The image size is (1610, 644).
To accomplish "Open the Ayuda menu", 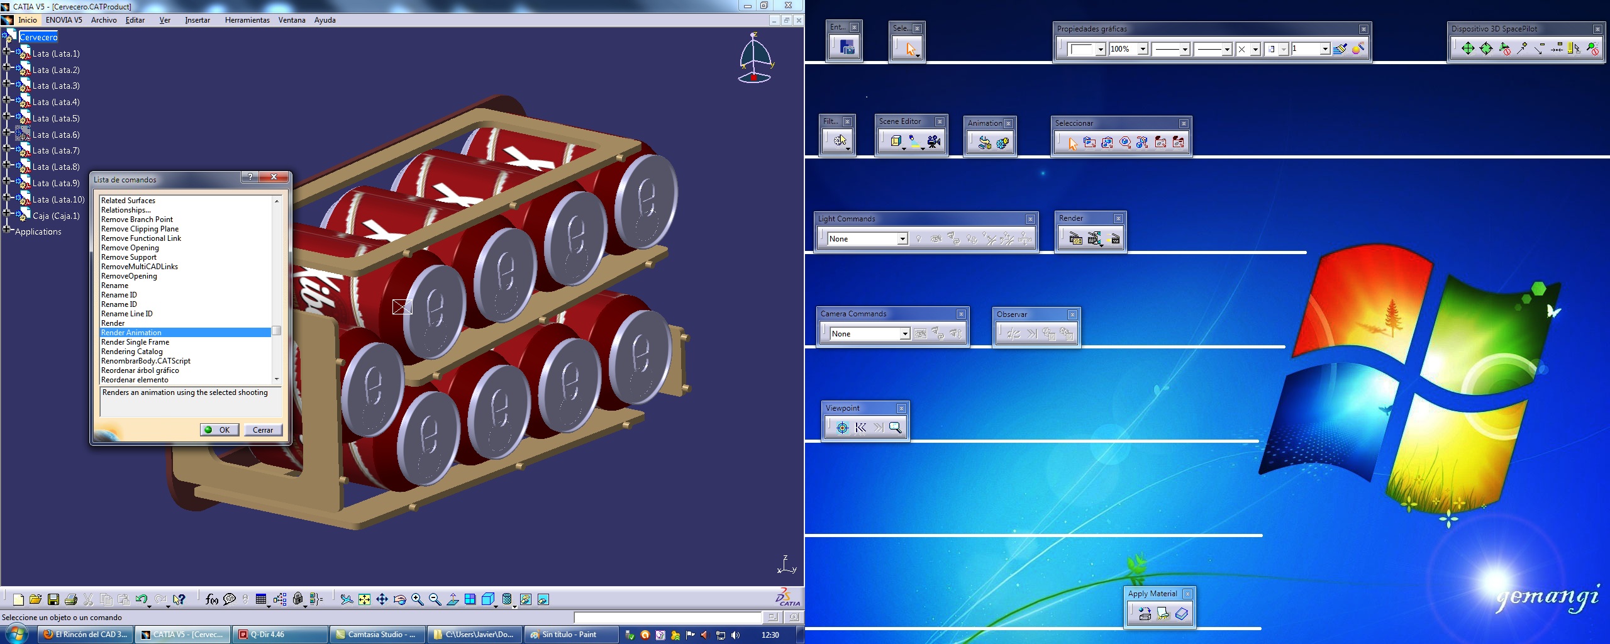I will coord(325,20).
